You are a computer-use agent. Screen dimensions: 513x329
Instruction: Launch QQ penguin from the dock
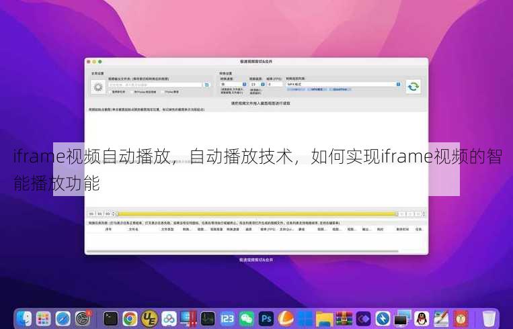(x=422, y=318)
